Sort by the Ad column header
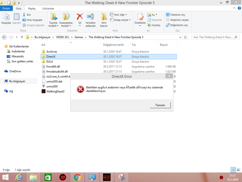 click(x=43, y=45)
